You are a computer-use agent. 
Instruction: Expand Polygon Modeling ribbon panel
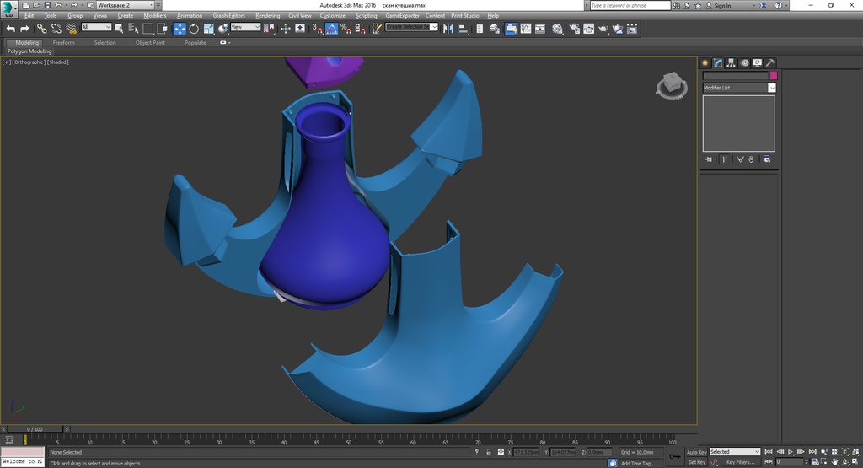pyautogui.click(x=29, y=51)
